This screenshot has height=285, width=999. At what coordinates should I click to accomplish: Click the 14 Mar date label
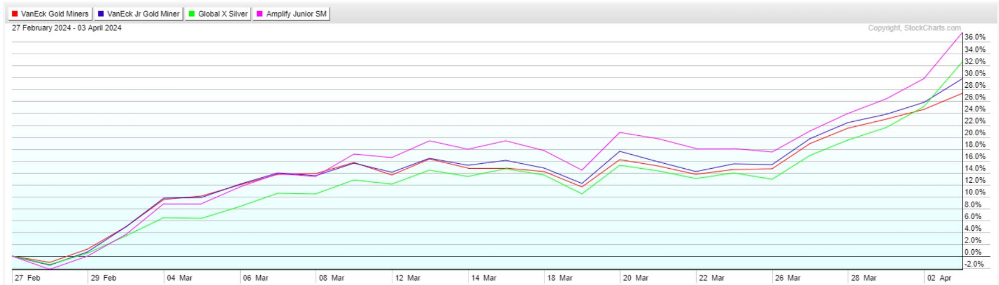click(x=484, y=278)
